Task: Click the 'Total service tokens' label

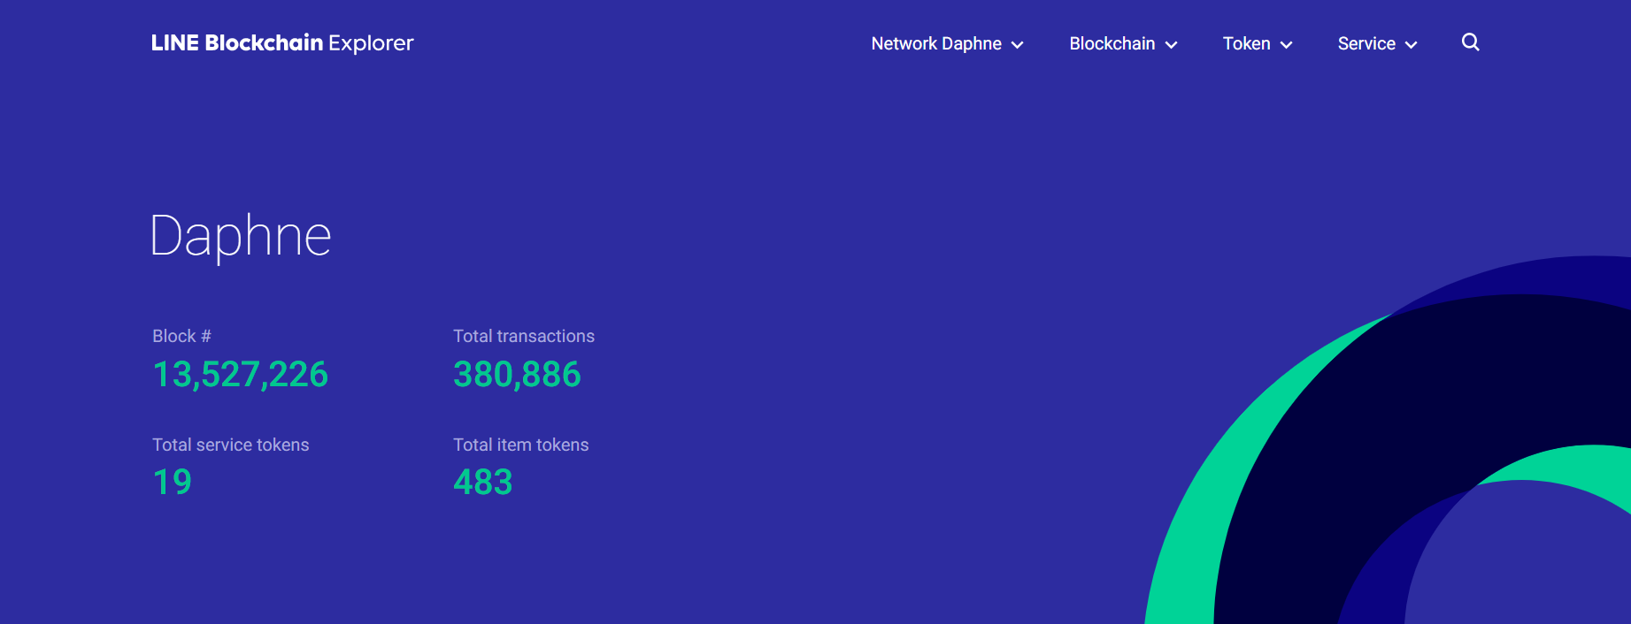Action: pyautogui.click(x=231, y=445)
